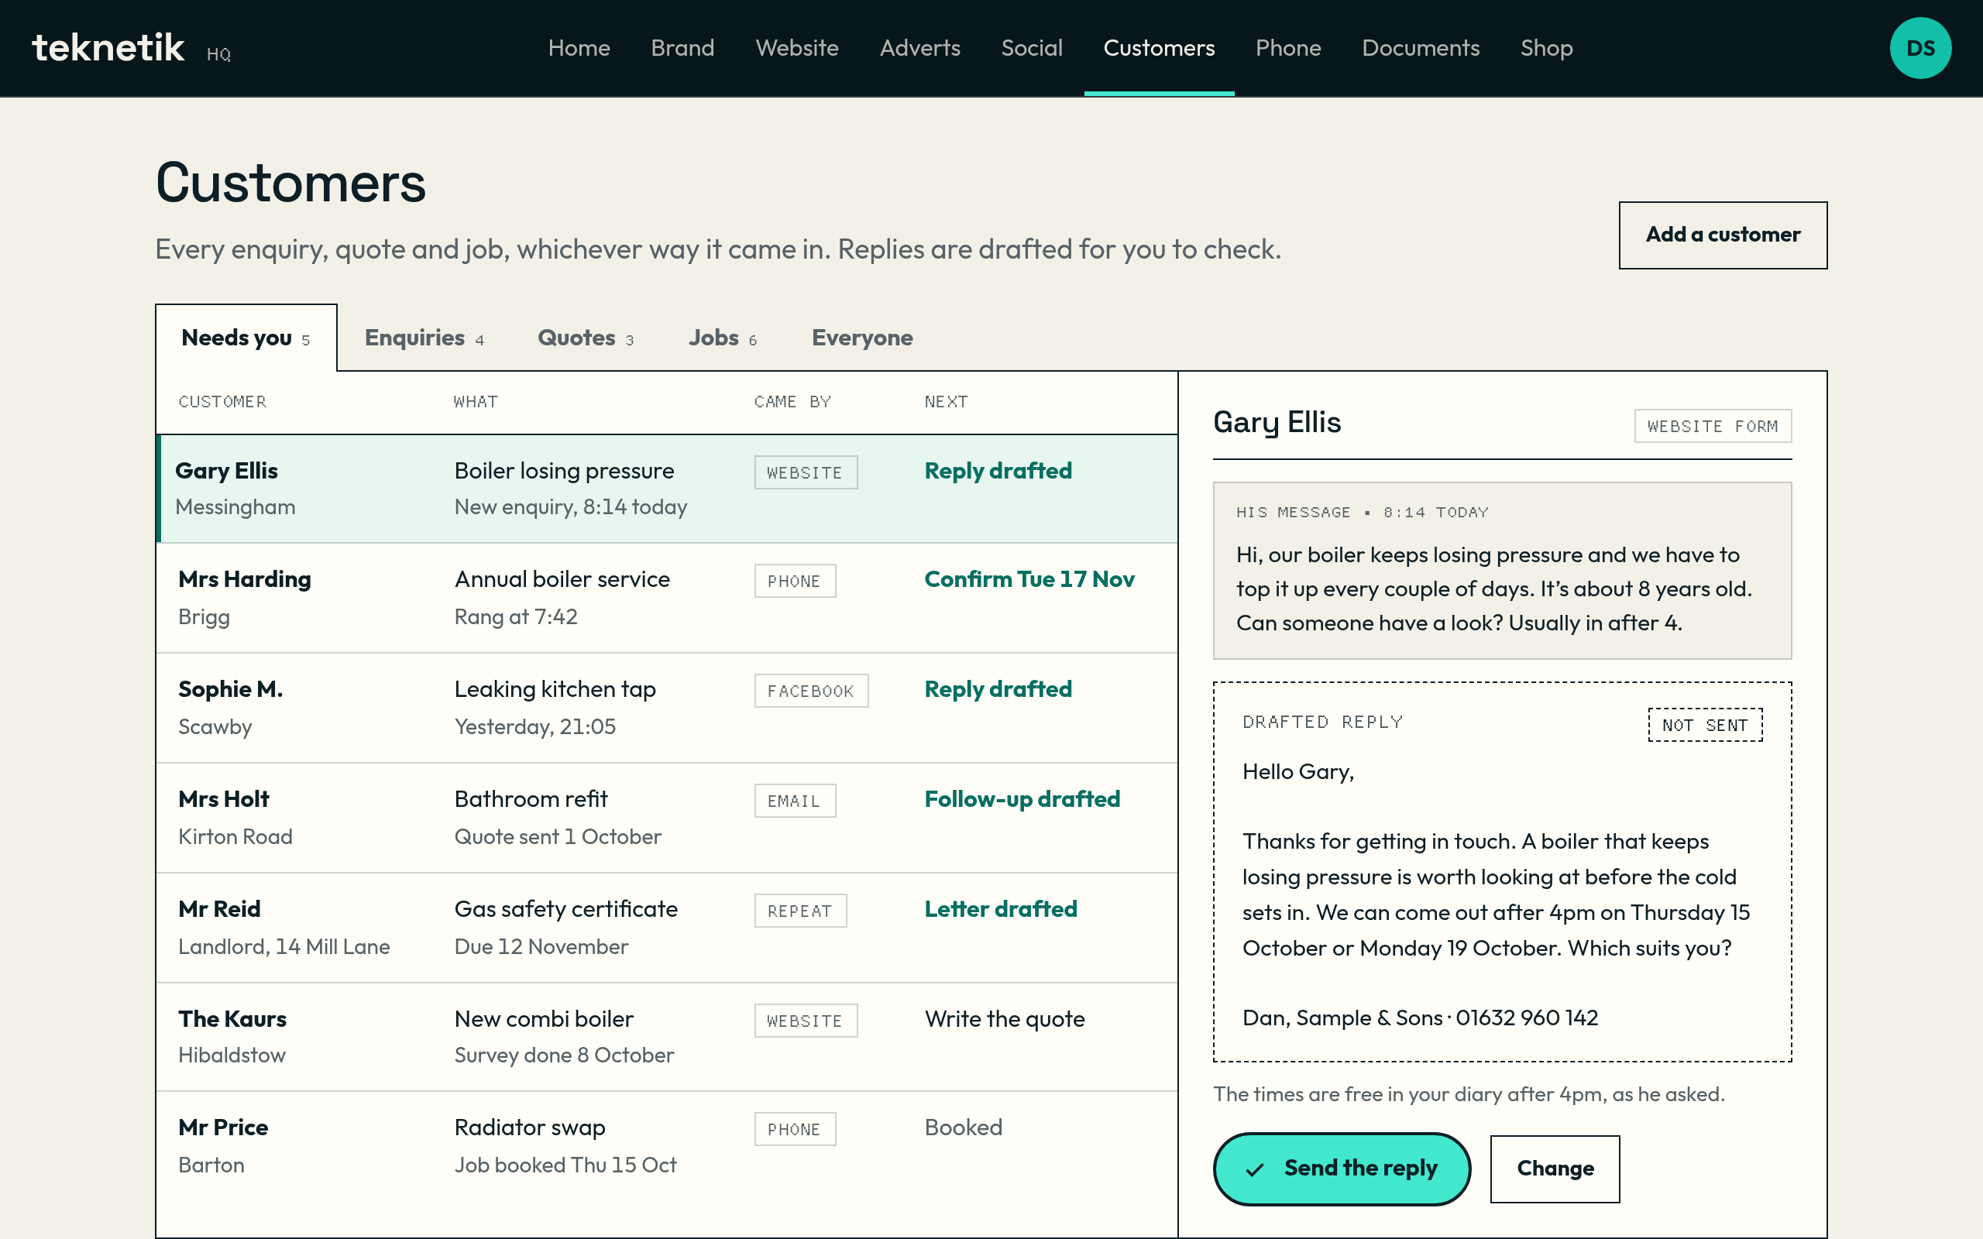Click Confirm Tue 17 Nov
Viewport: 1983px width, 1239px height.
click(1029, 579)
